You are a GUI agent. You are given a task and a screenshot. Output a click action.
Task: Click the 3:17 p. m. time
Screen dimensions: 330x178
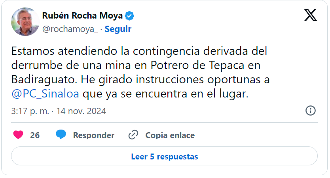point(30,111)
